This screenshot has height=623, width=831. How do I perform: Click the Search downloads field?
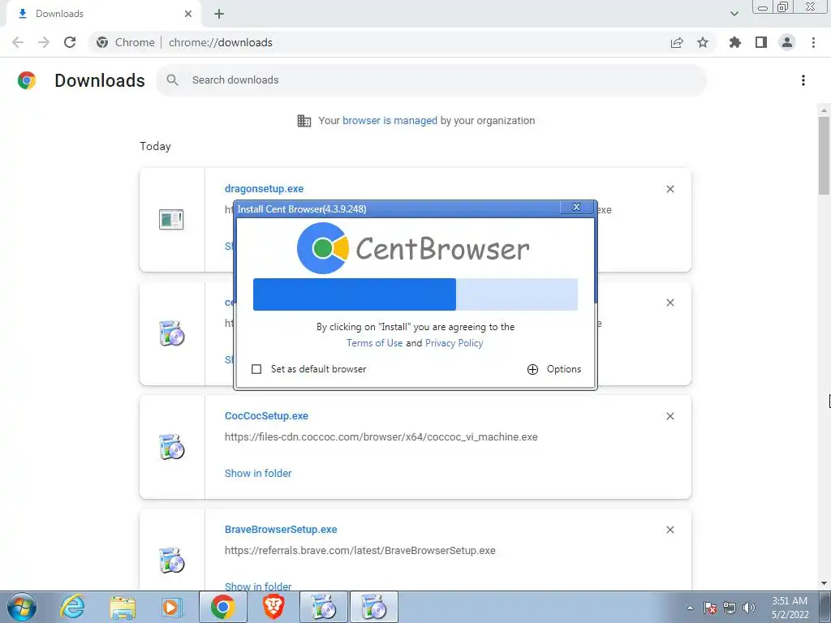point(431,80)
